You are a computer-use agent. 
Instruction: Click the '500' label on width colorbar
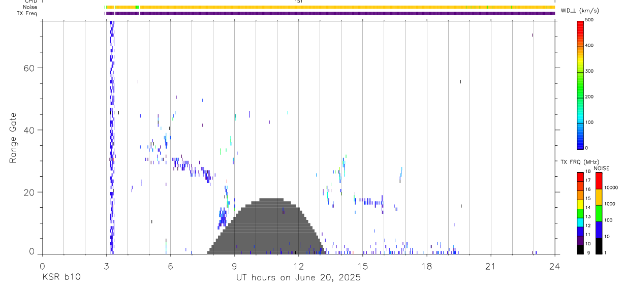589,20
